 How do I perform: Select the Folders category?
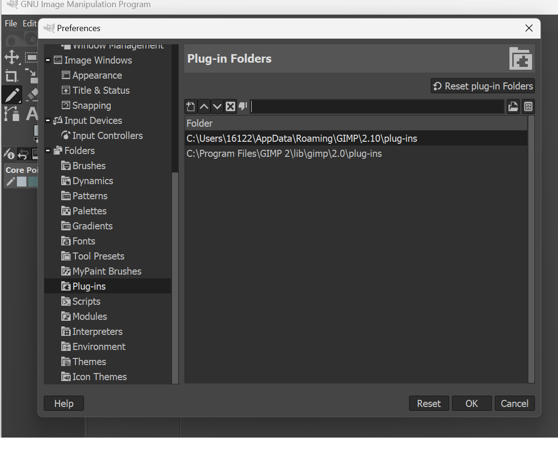coord(79,150)
